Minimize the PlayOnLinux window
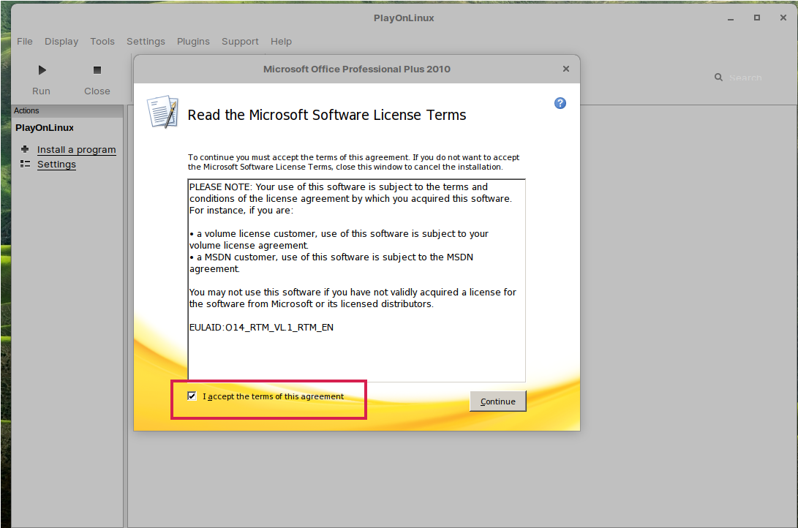 pos(731,18)
